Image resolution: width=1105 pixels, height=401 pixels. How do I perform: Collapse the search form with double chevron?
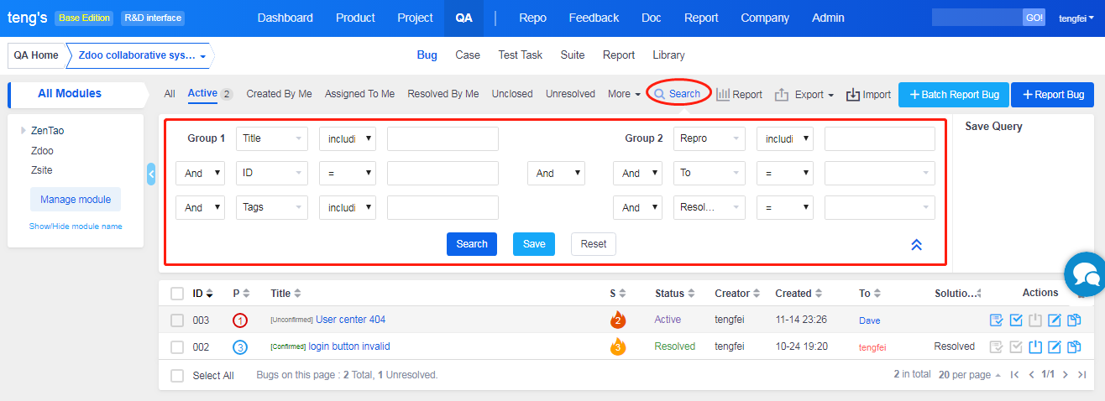[x=916, y=244]
